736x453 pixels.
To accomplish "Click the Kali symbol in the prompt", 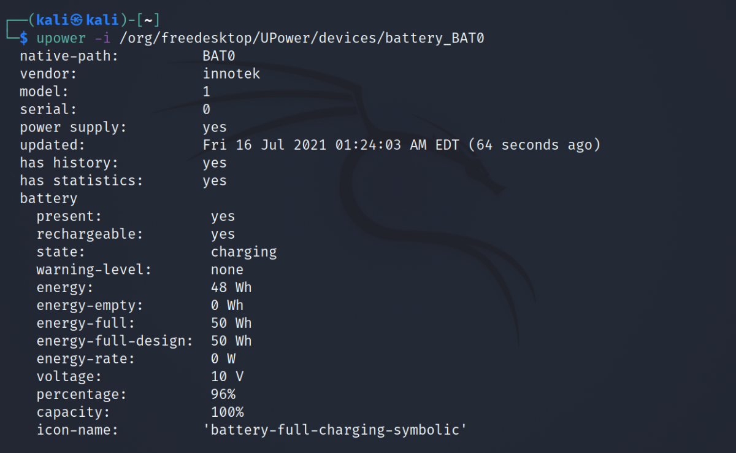I will [x=77, y=20].
